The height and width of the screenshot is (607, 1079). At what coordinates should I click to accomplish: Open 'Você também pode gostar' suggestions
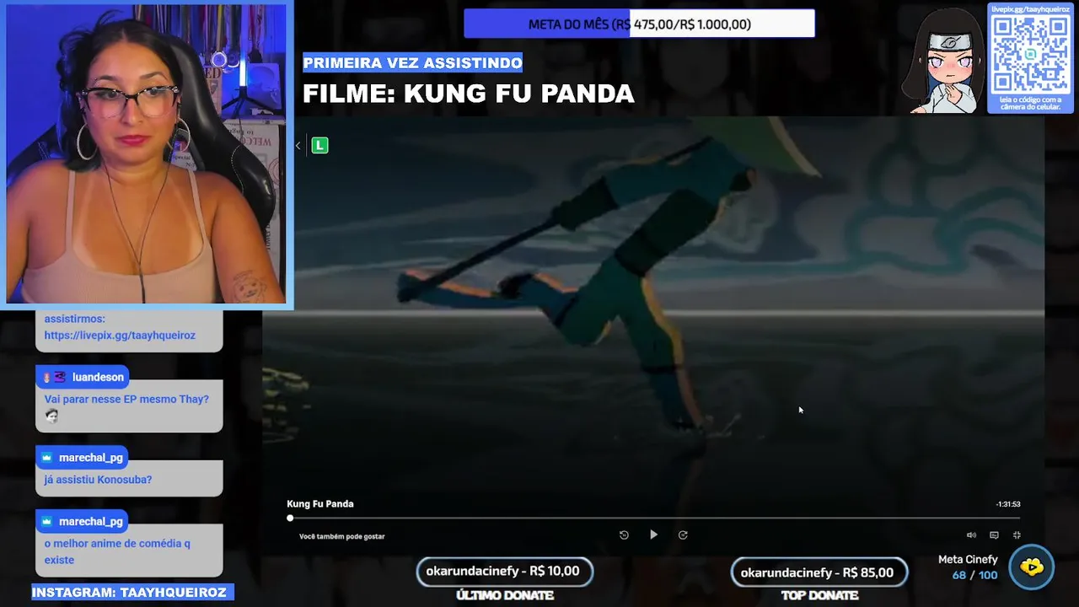pyautogui.click(x=342, y=536)
